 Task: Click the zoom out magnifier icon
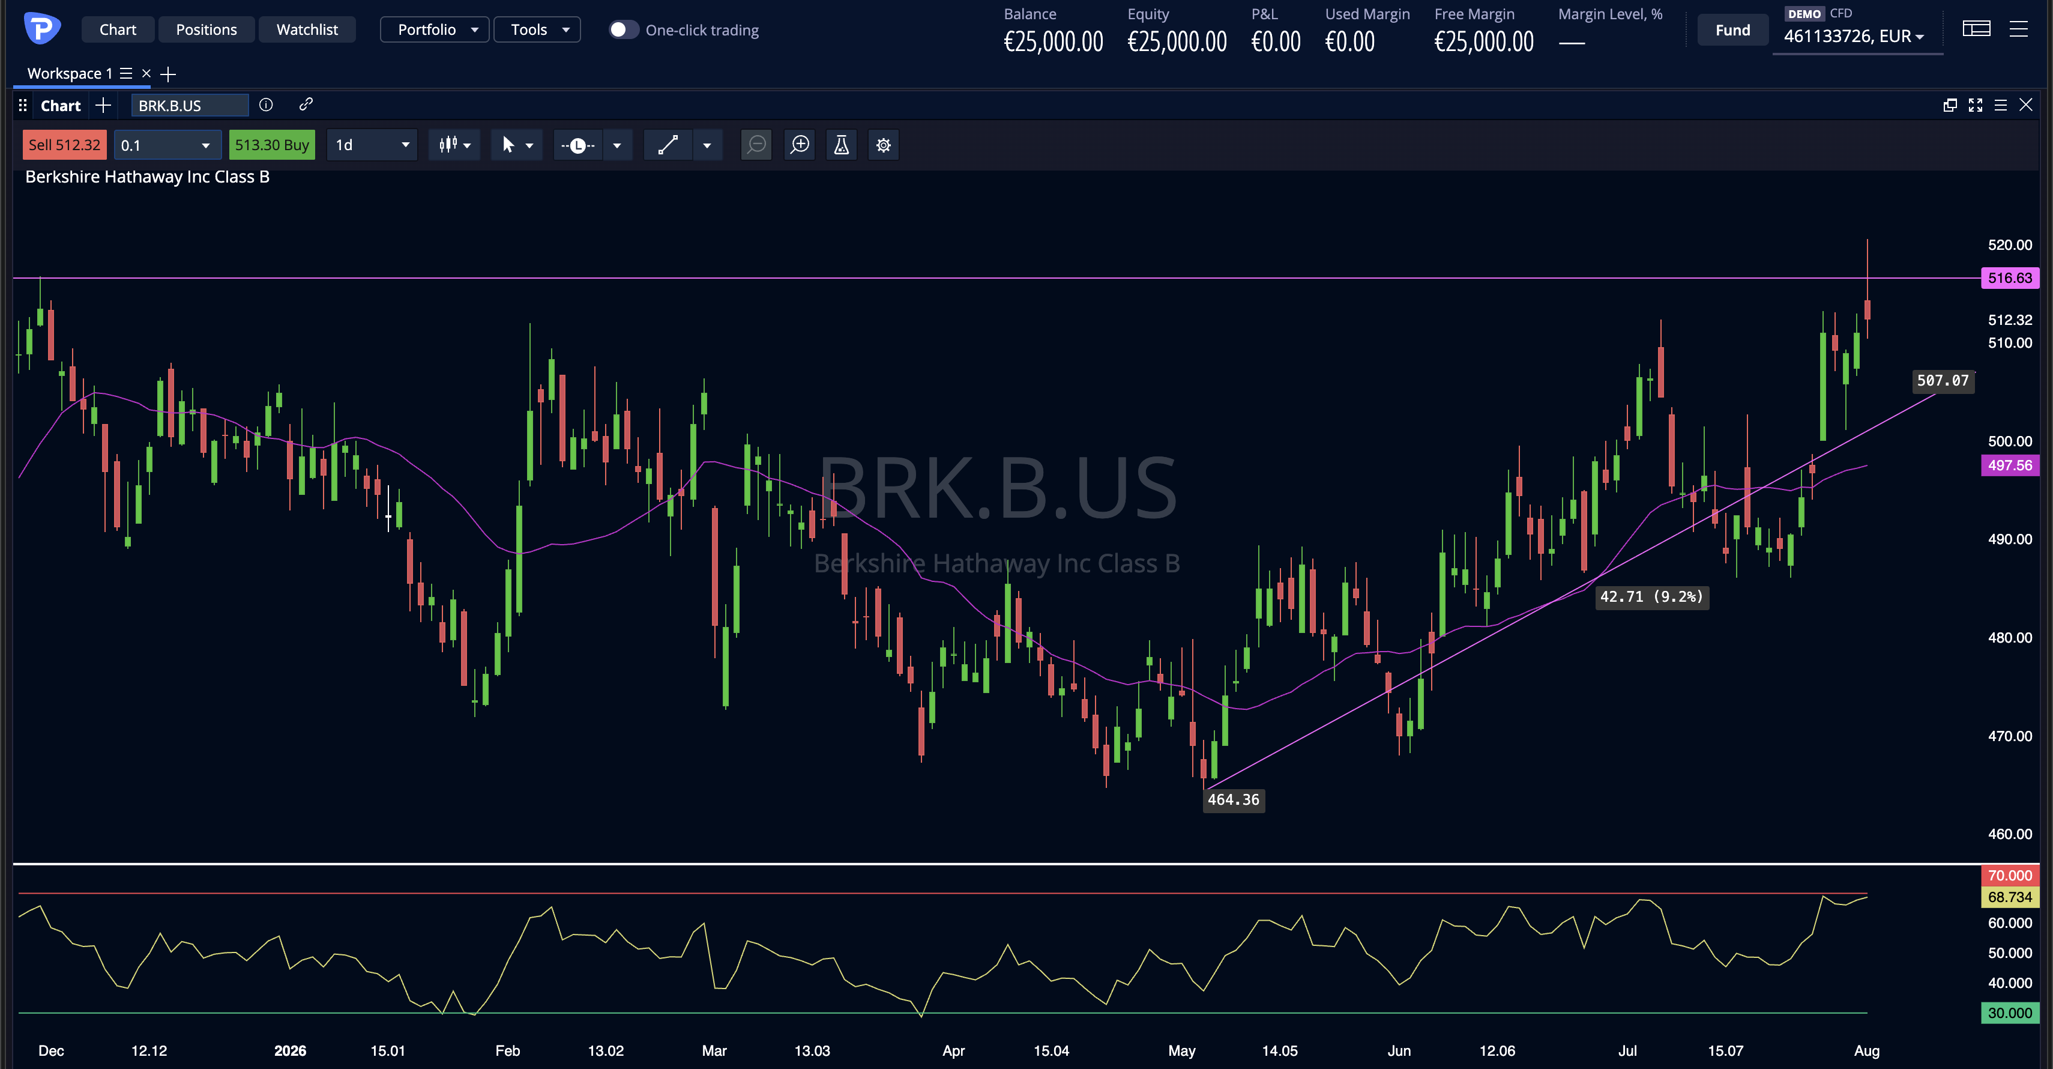tap(756, 145)
